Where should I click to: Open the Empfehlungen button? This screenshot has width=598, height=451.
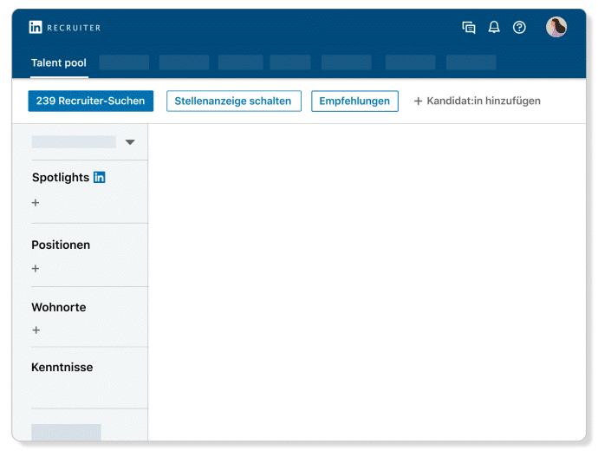[354, 101]
